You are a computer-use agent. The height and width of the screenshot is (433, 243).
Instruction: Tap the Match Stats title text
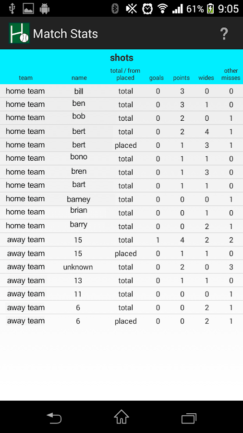65,34
